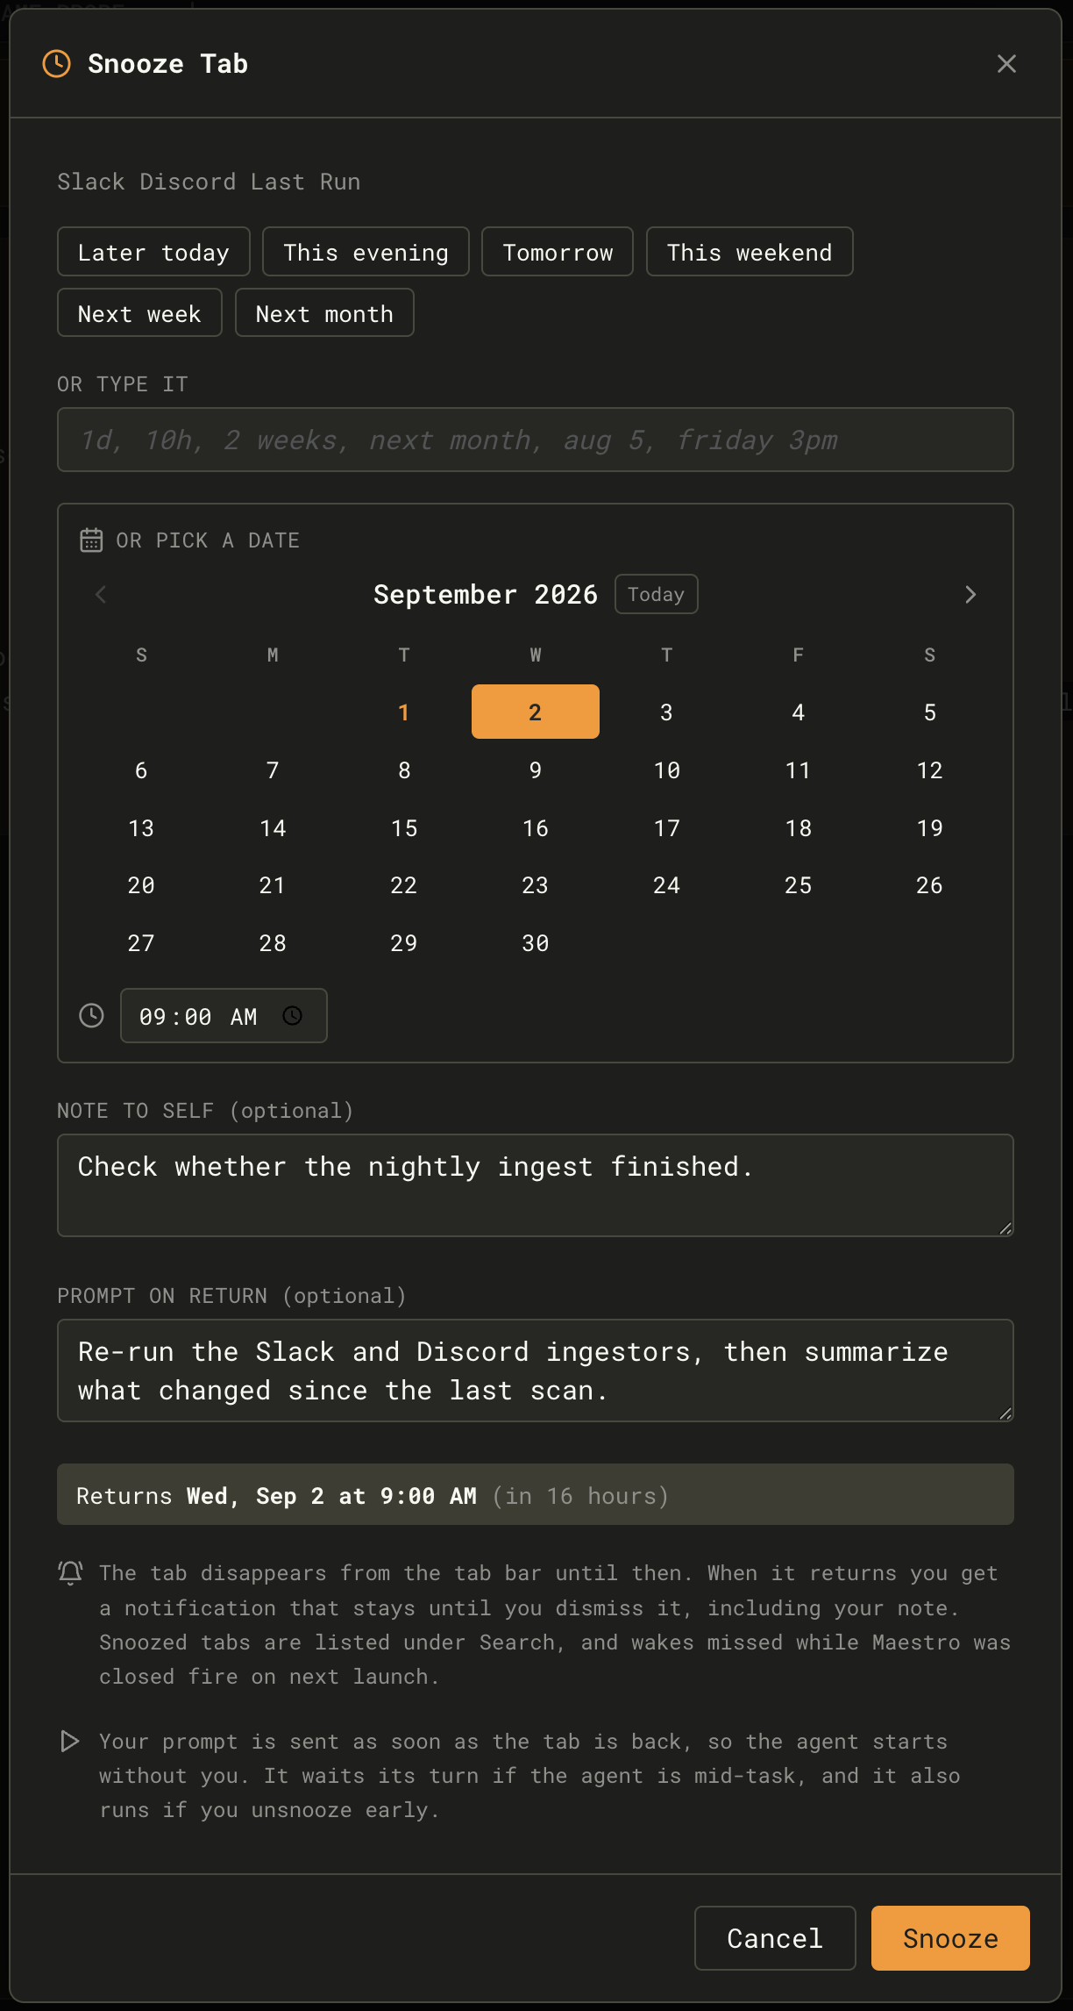Cancel the snooze dialog
The width and height of the screenshot is (1073, 2011).
[x=775, y=1938]
